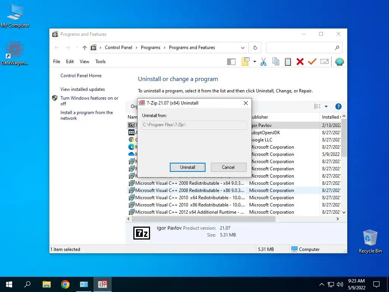389x292 pixels.
Task: Click the AdoptOpenJDK publisher cell
Action: click(266, 133)
